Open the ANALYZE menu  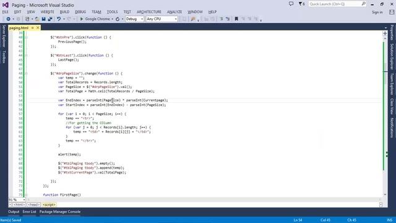[174, 12]
